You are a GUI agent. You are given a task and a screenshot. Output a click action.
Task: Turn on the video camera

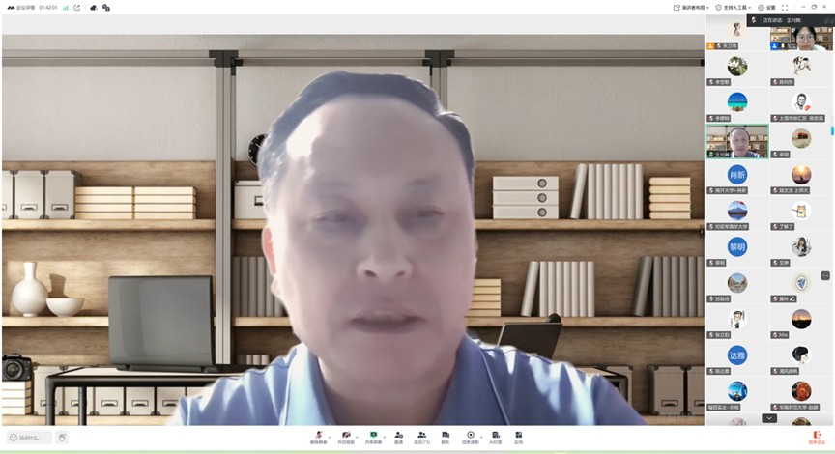coord(345,436)
